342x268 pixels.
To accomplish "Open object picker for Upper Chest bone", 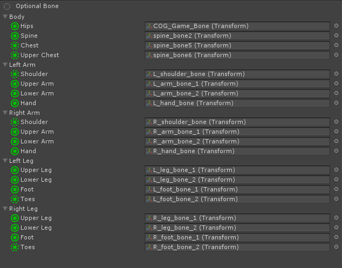I will pos(336,55).
